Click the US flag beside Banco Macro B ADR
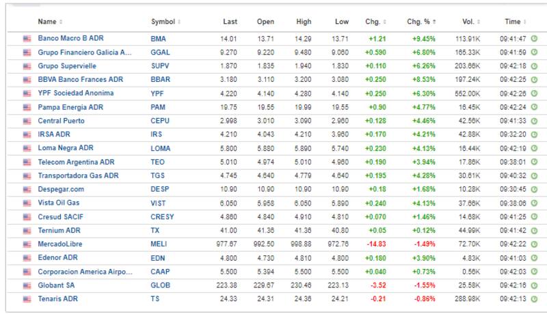This screenshot has height=314, width=547. click(x=27, y=38)
